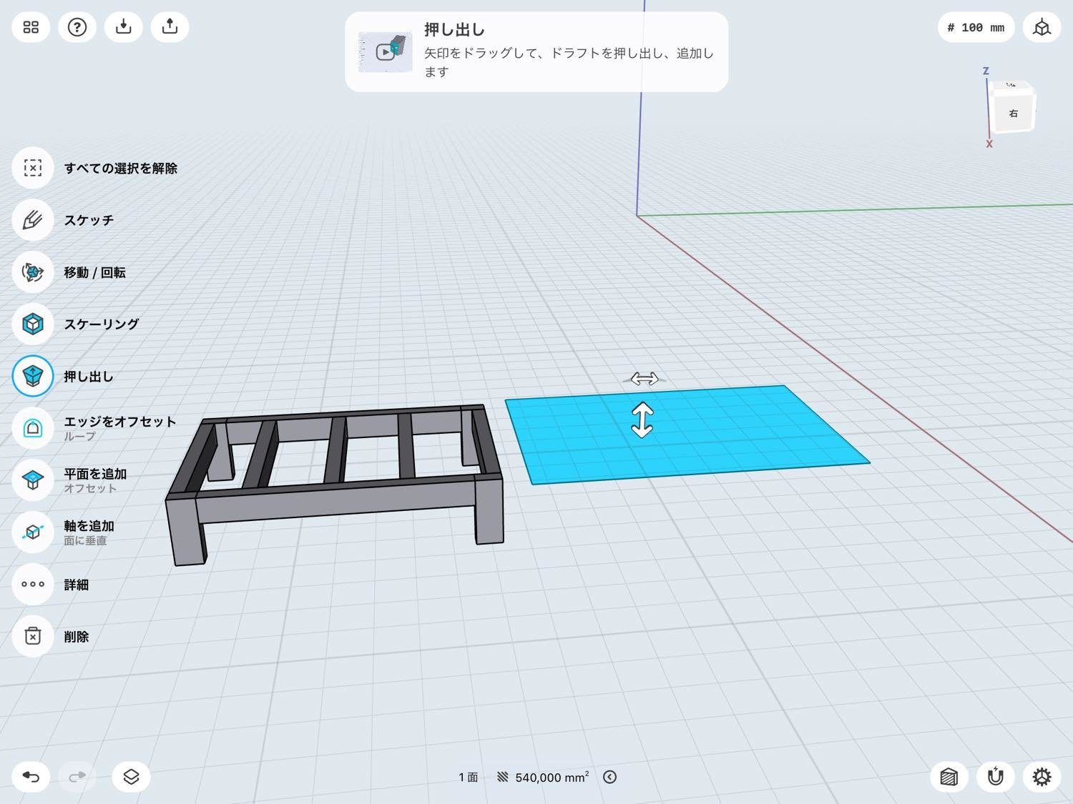1073x804 pixels.
Task: Open the four-squares designs grid icon
Action: click(31, 27)
